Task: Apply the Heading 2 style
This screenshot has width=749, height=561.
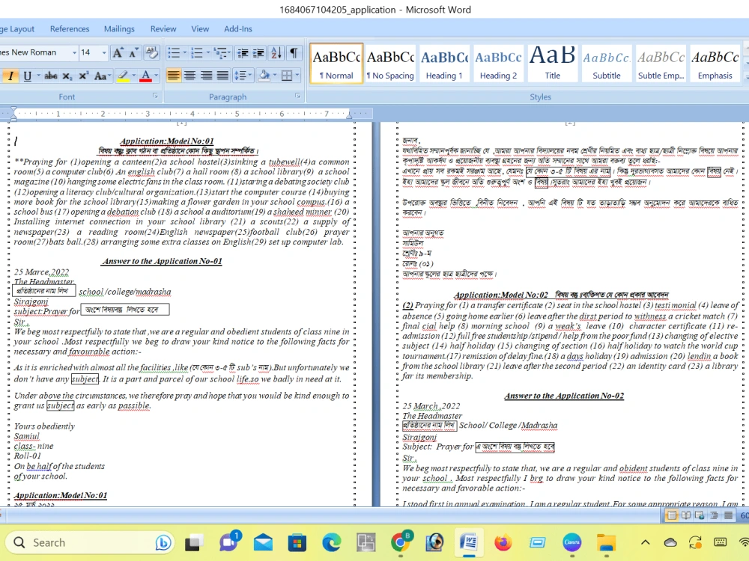Action: click(498, 64)
